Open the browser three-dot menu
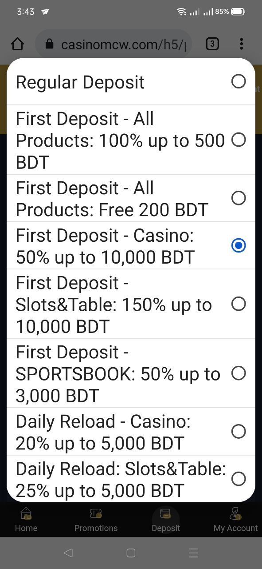Viewport: 262px width, 569px height. 241,44
